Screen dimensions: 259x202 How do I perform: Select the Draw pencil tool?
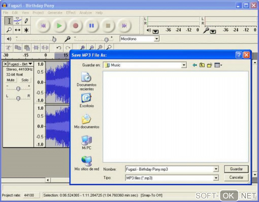tap(26, 21)
